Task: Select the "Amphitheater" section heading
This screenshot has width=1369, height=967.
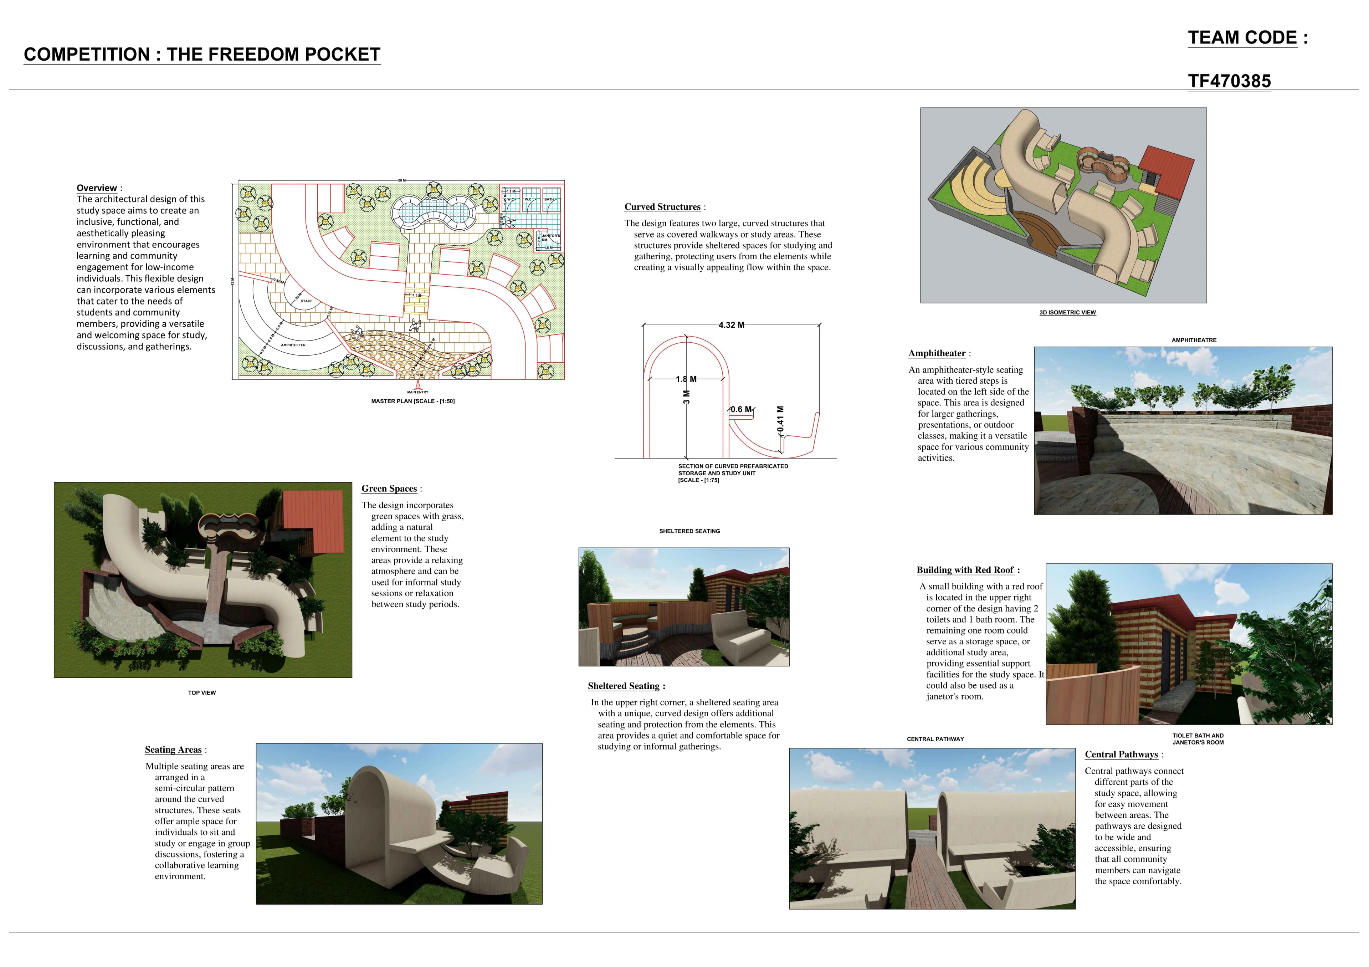Action: 937,354
